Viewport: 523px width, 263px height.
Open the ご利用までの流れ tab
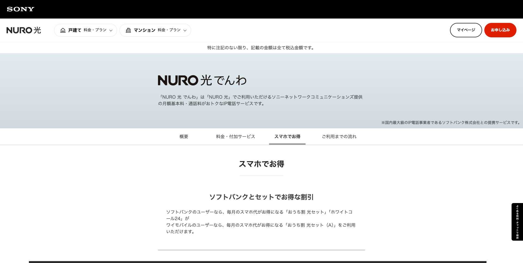pyautogui.click(x=339, y=137)
